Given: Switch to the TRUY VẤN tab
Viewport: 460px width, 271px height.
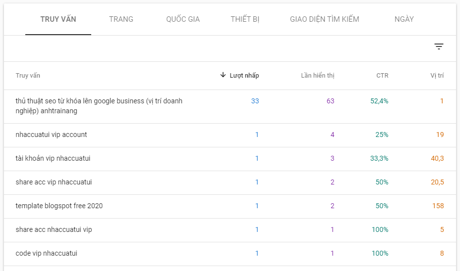Looking at the screenshot, I should [58, 19].
